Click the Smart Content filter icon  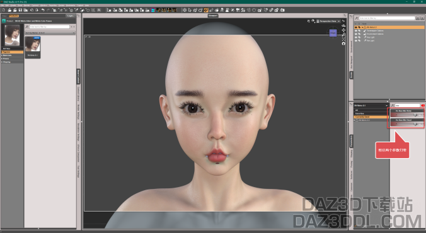27,27
